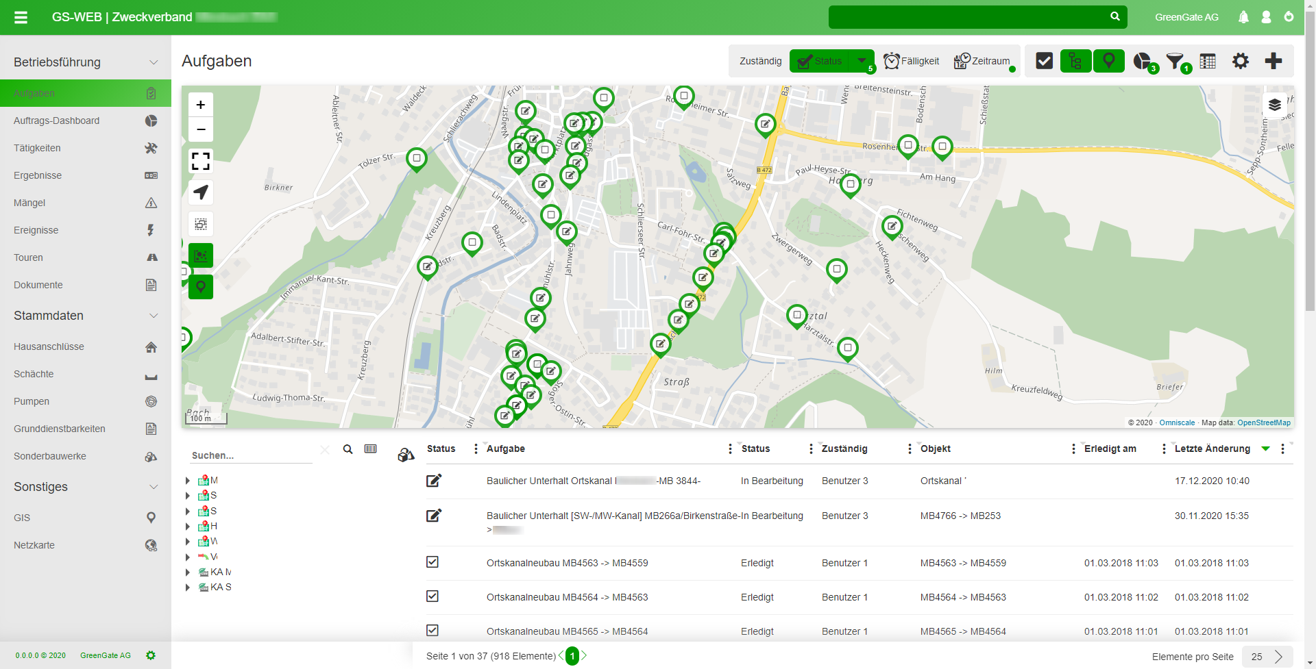1316x669 pixels.
Task: Click the plus icon to add task
Action: tap(1273, 61)
